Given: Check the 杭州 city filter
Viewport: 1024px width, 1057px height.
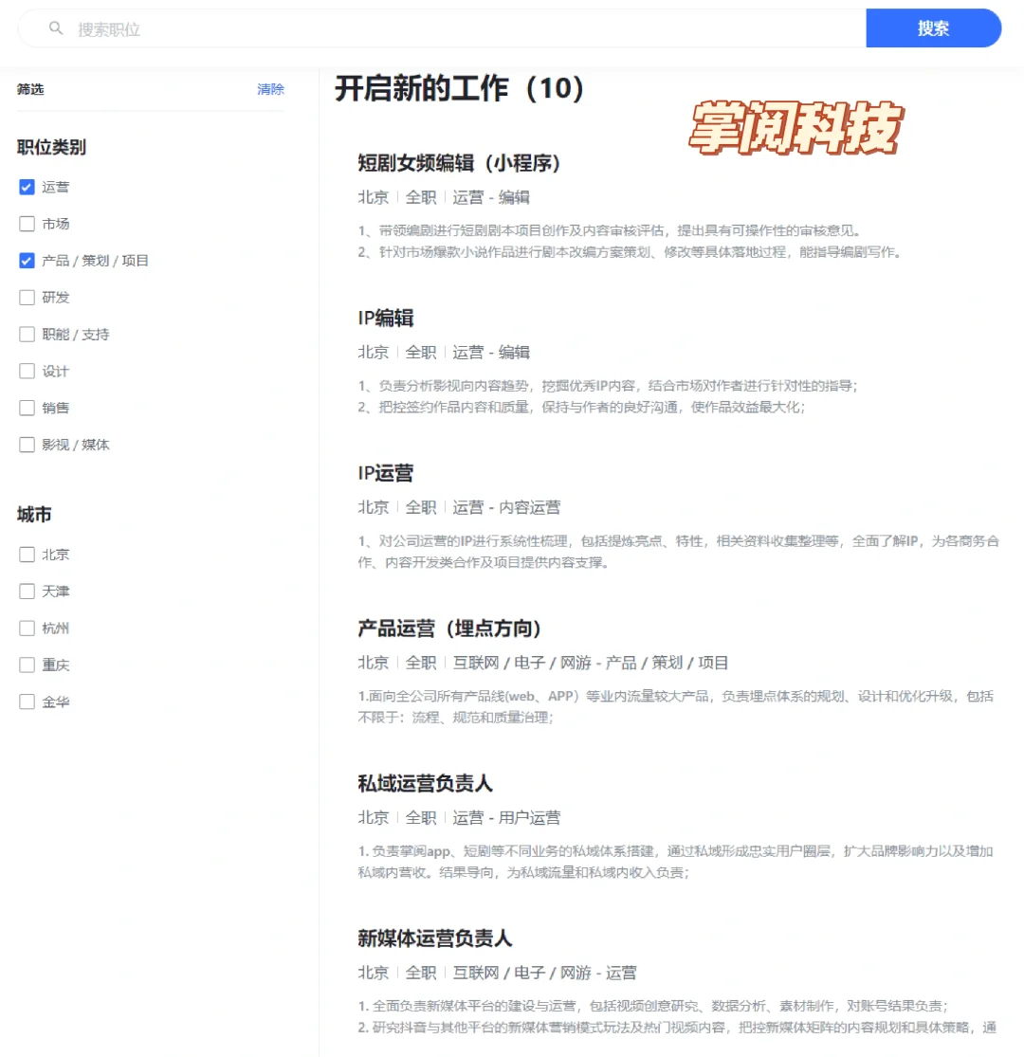Looking at the screenshot, I should [27, 628].
